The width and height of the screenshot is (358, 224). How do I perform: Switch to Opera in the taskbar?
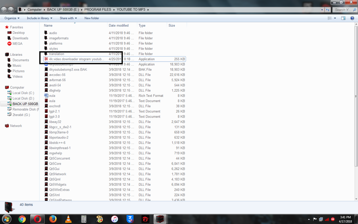pyautogui.click(x=37, y=219)
